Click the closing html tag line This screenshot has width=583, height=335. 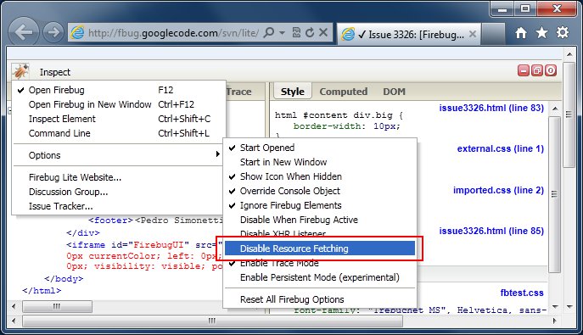click(42, 290)
